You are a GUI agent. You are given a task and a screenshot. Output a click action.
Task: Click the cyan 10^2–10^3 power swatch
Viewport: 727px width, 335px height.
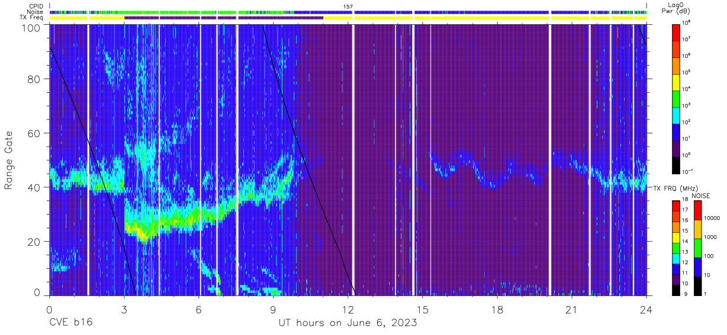click(x=676, y=115)
